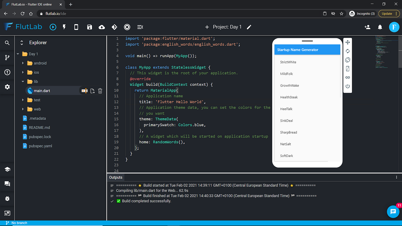Open the search icon in left sidebar

7,43
